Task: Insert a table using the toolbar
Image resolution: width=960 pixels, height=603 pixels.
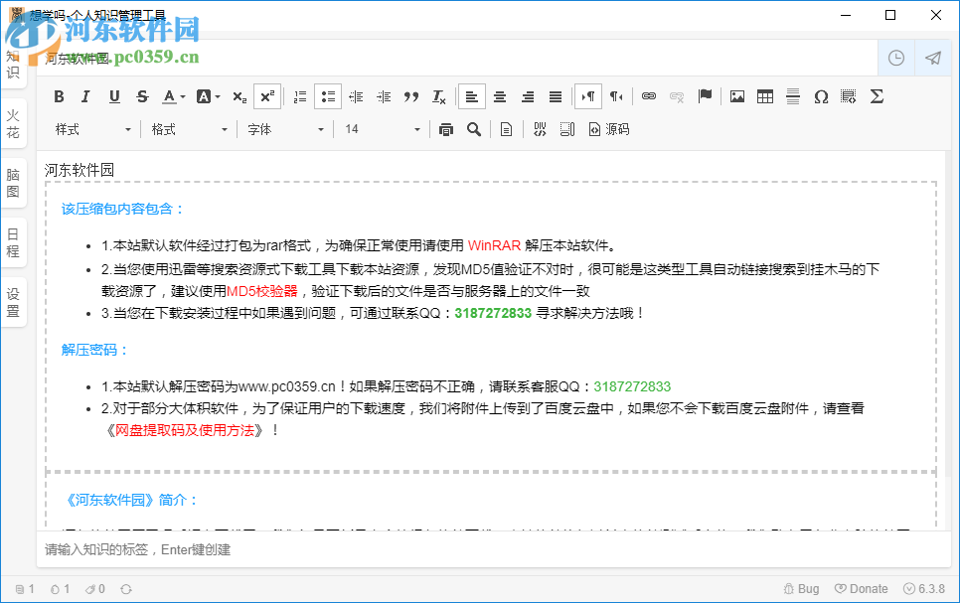Action: [764, 96]
